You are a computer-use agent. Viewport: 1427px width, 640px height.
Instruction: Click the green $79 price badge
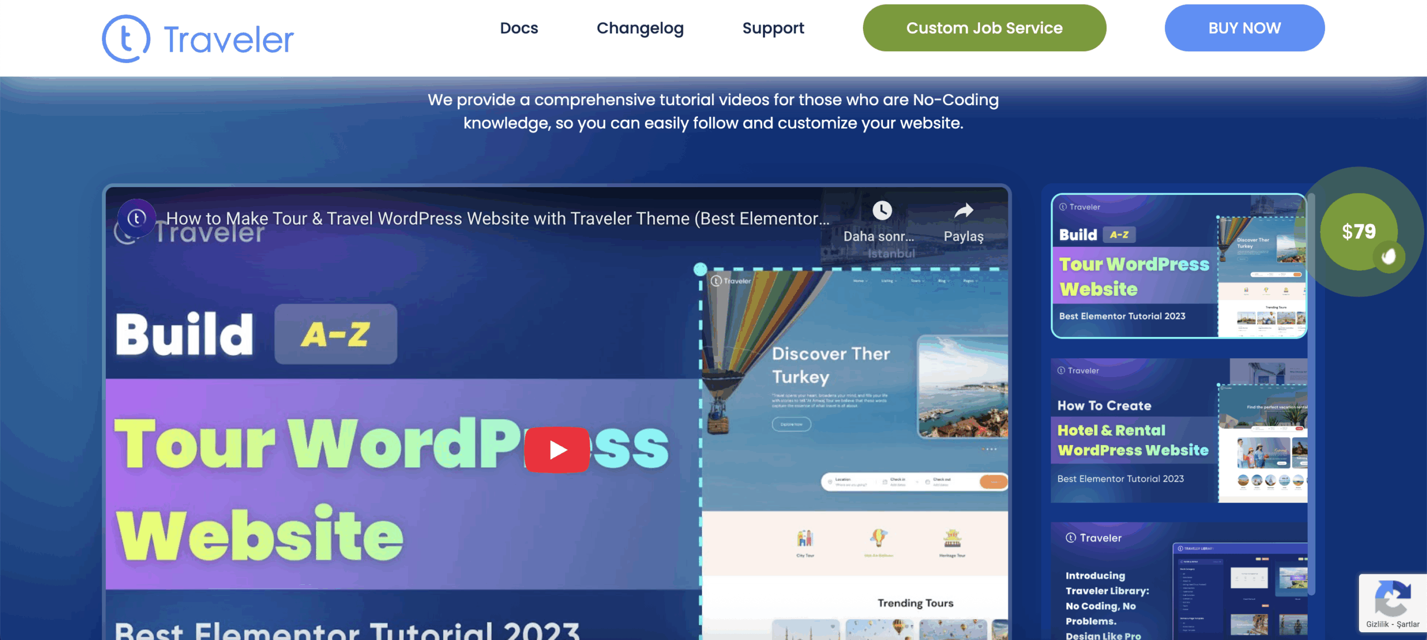(x=1358, y=231)
